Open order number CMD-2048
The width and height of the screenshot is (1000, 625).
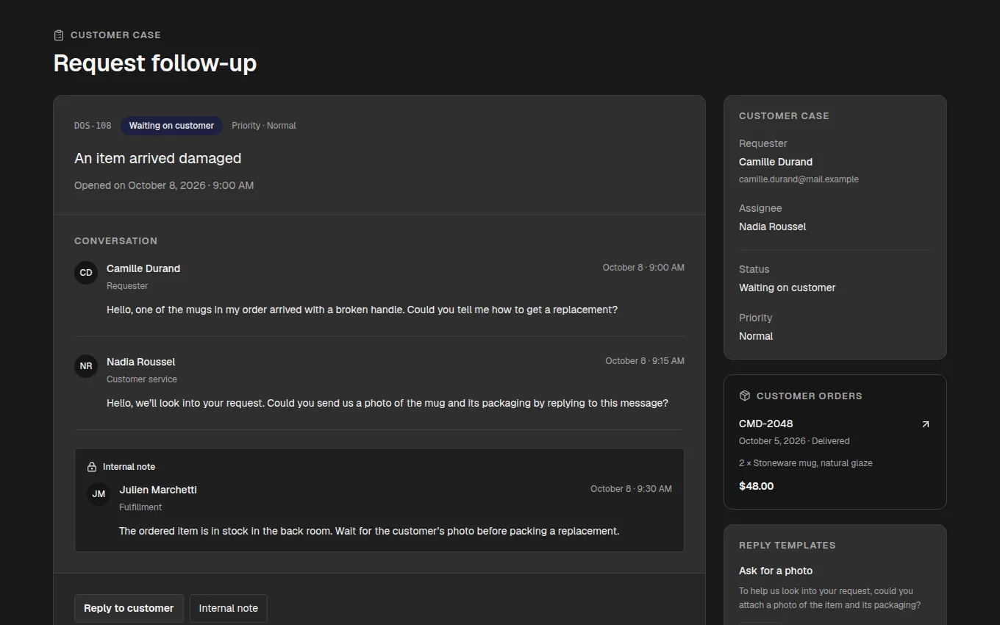coord(765,424)
